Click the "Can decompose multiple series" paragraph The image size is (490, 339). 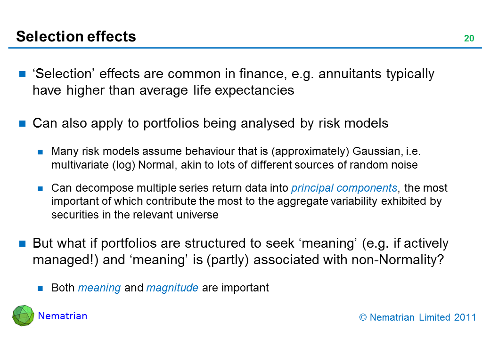coord(249,202)
